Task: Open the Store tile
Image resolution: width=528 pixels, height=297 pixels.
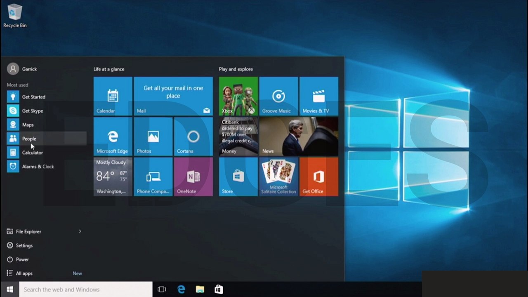Action: (238, 177)
